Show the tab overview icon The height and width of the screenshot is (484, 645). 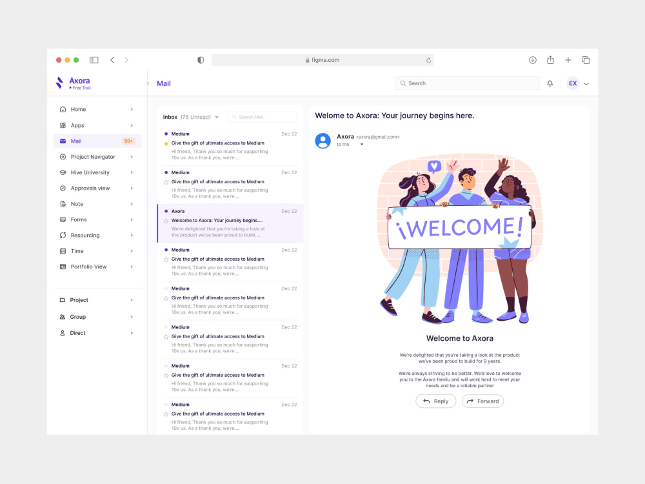point(586,60)
